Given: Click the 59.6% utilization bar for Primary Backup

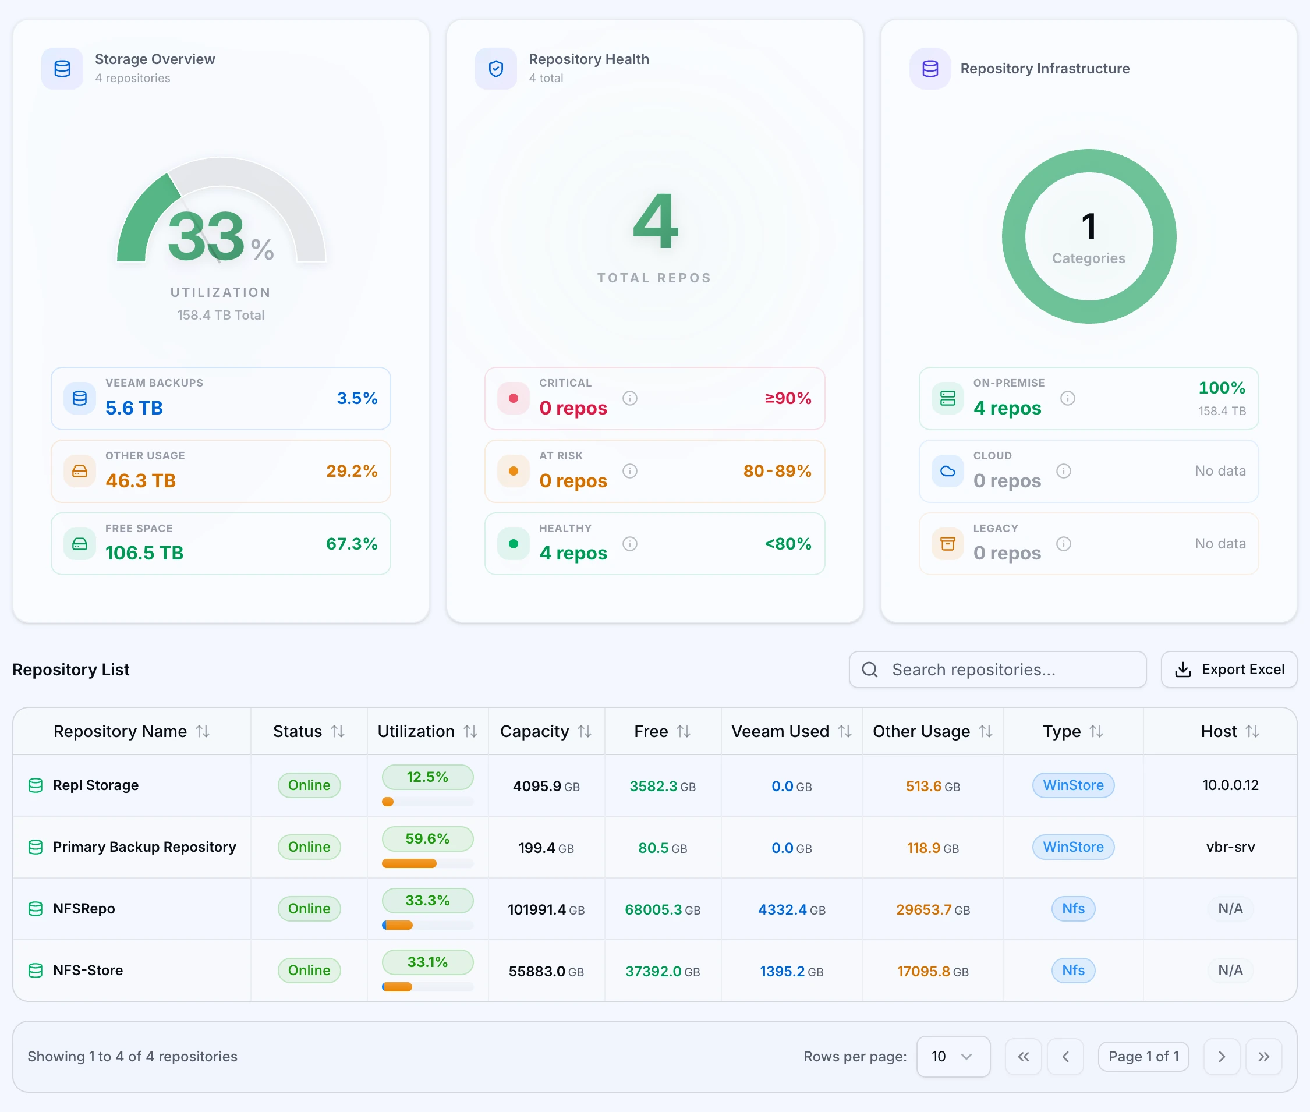Looking at the screenshot, I should point(427,863).
